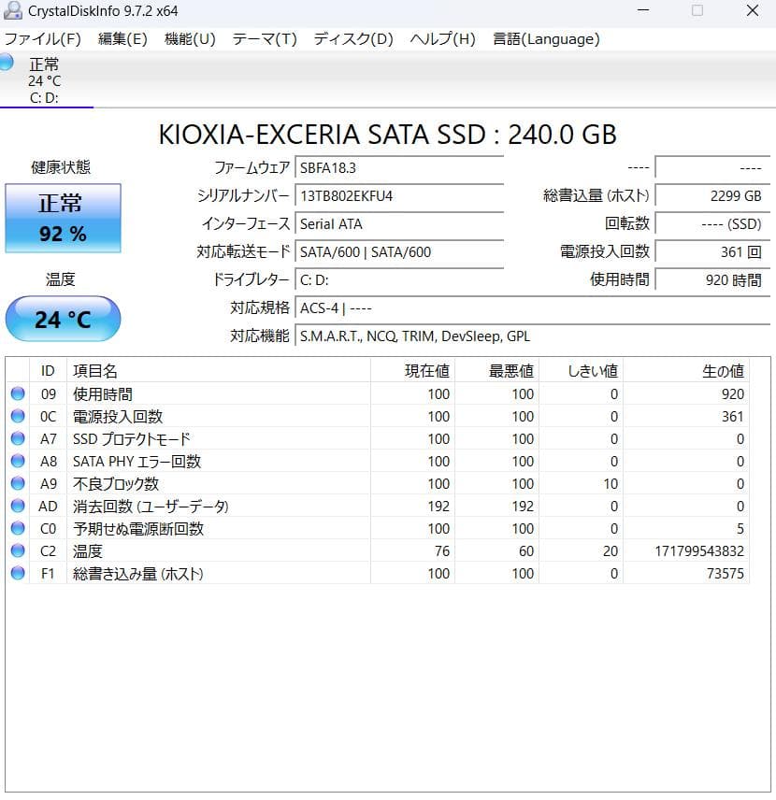
Task: Click the blue health indicator for 使用時間 attribute
Action: point(19,393)
